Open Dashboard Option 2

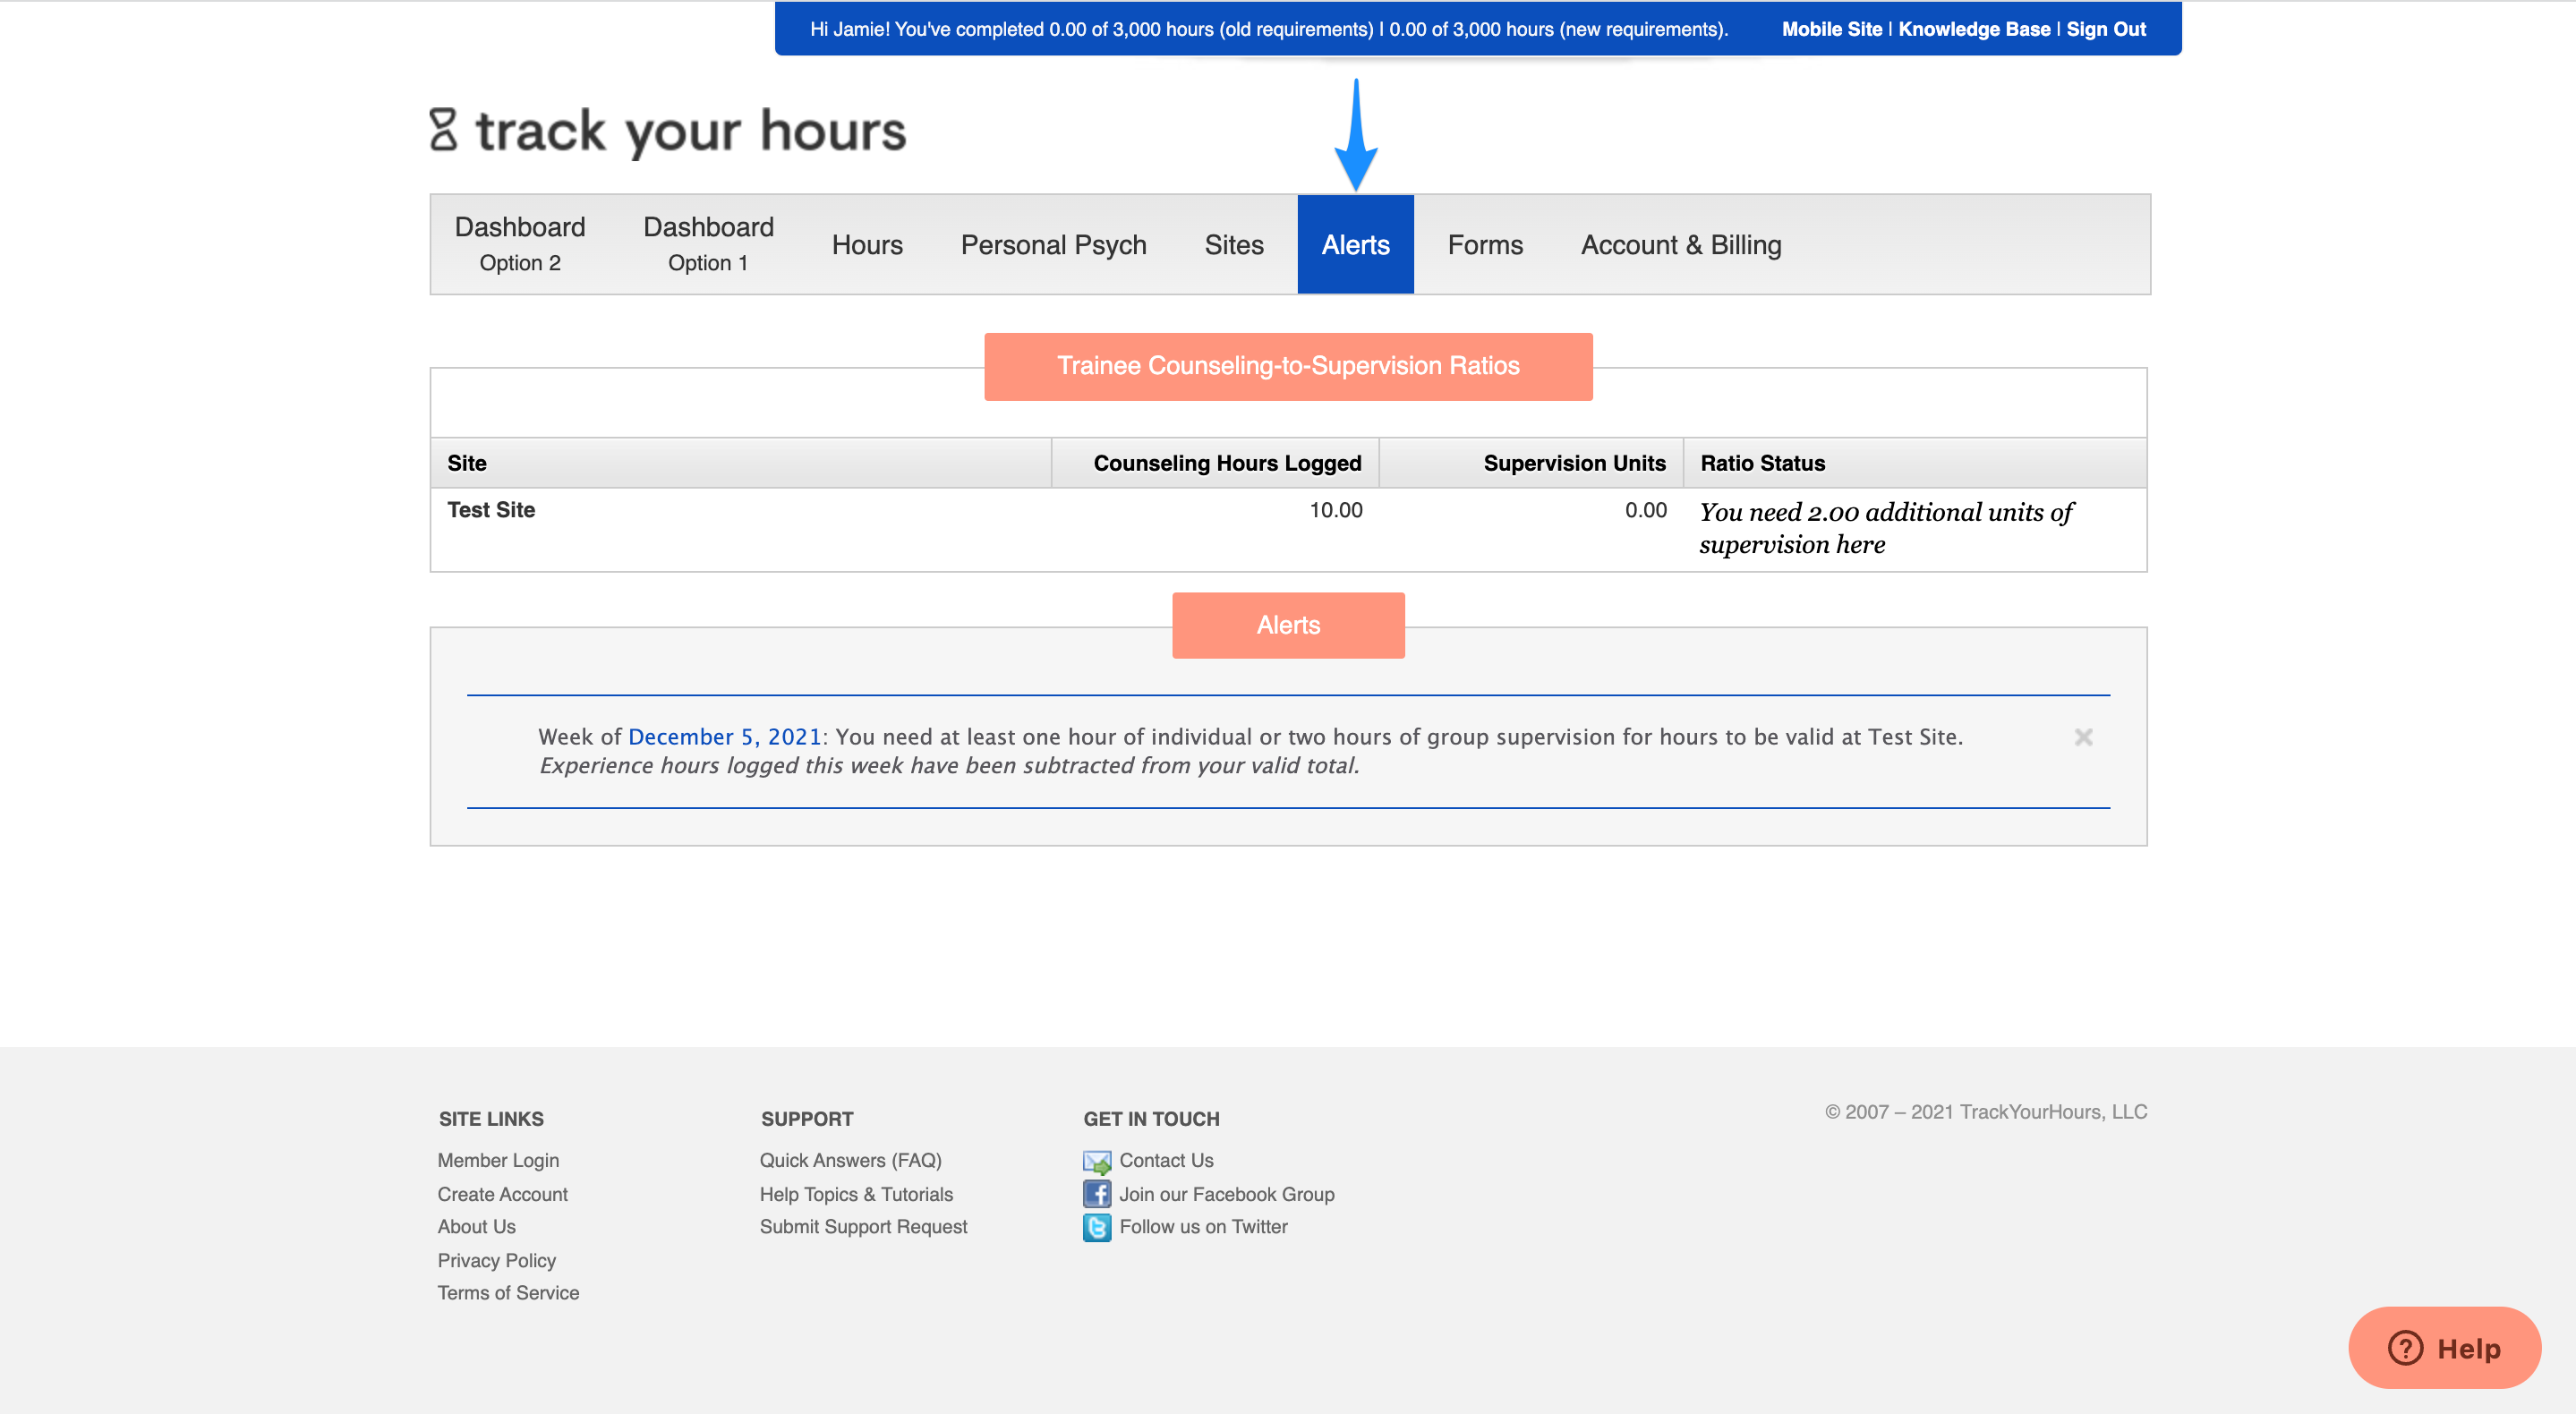[x=520, y=243]
